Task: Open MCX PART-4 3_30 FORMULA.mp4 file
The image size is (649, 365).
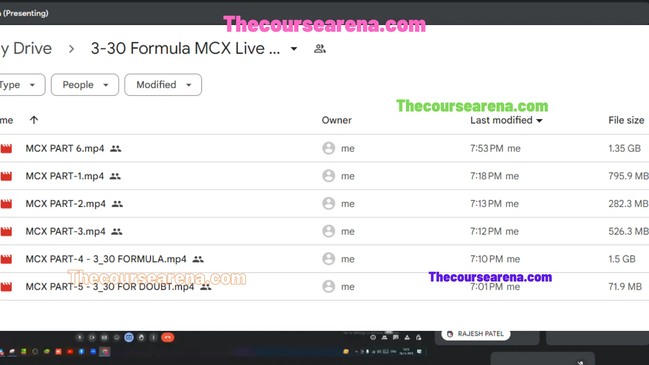Action: coord(106,259)
